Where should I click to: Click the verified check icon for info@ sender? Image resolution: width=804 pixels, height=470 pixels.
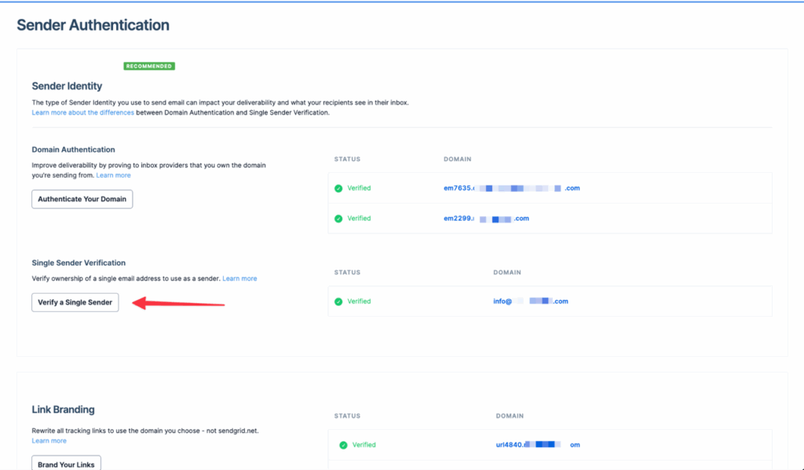[338, 301]
